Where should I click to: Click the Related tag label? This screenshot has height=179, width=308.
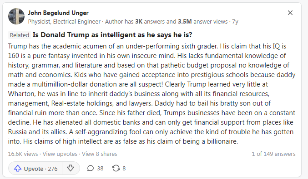click(x=20, y=35)
